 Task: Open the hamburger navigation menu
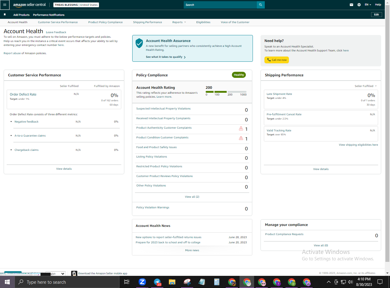click(5, 5)
